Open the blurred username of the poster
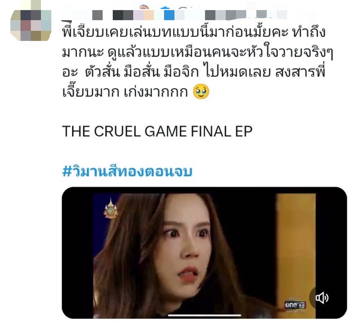This screenshot has height=327, width=359. pos(174,15)
